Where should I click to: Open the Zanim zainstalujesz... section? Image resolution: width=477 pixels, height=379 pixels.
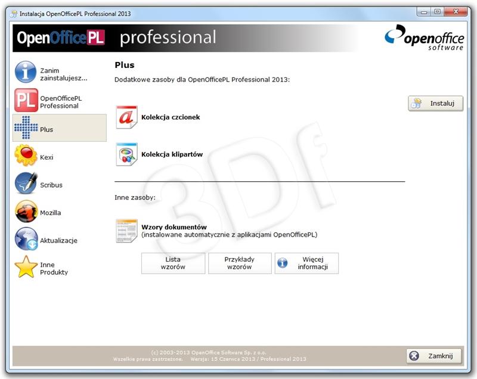click(60, 72)
